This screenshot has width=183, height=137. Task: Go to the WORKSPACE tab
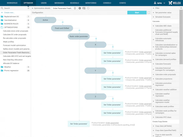[x=12, y=3]
